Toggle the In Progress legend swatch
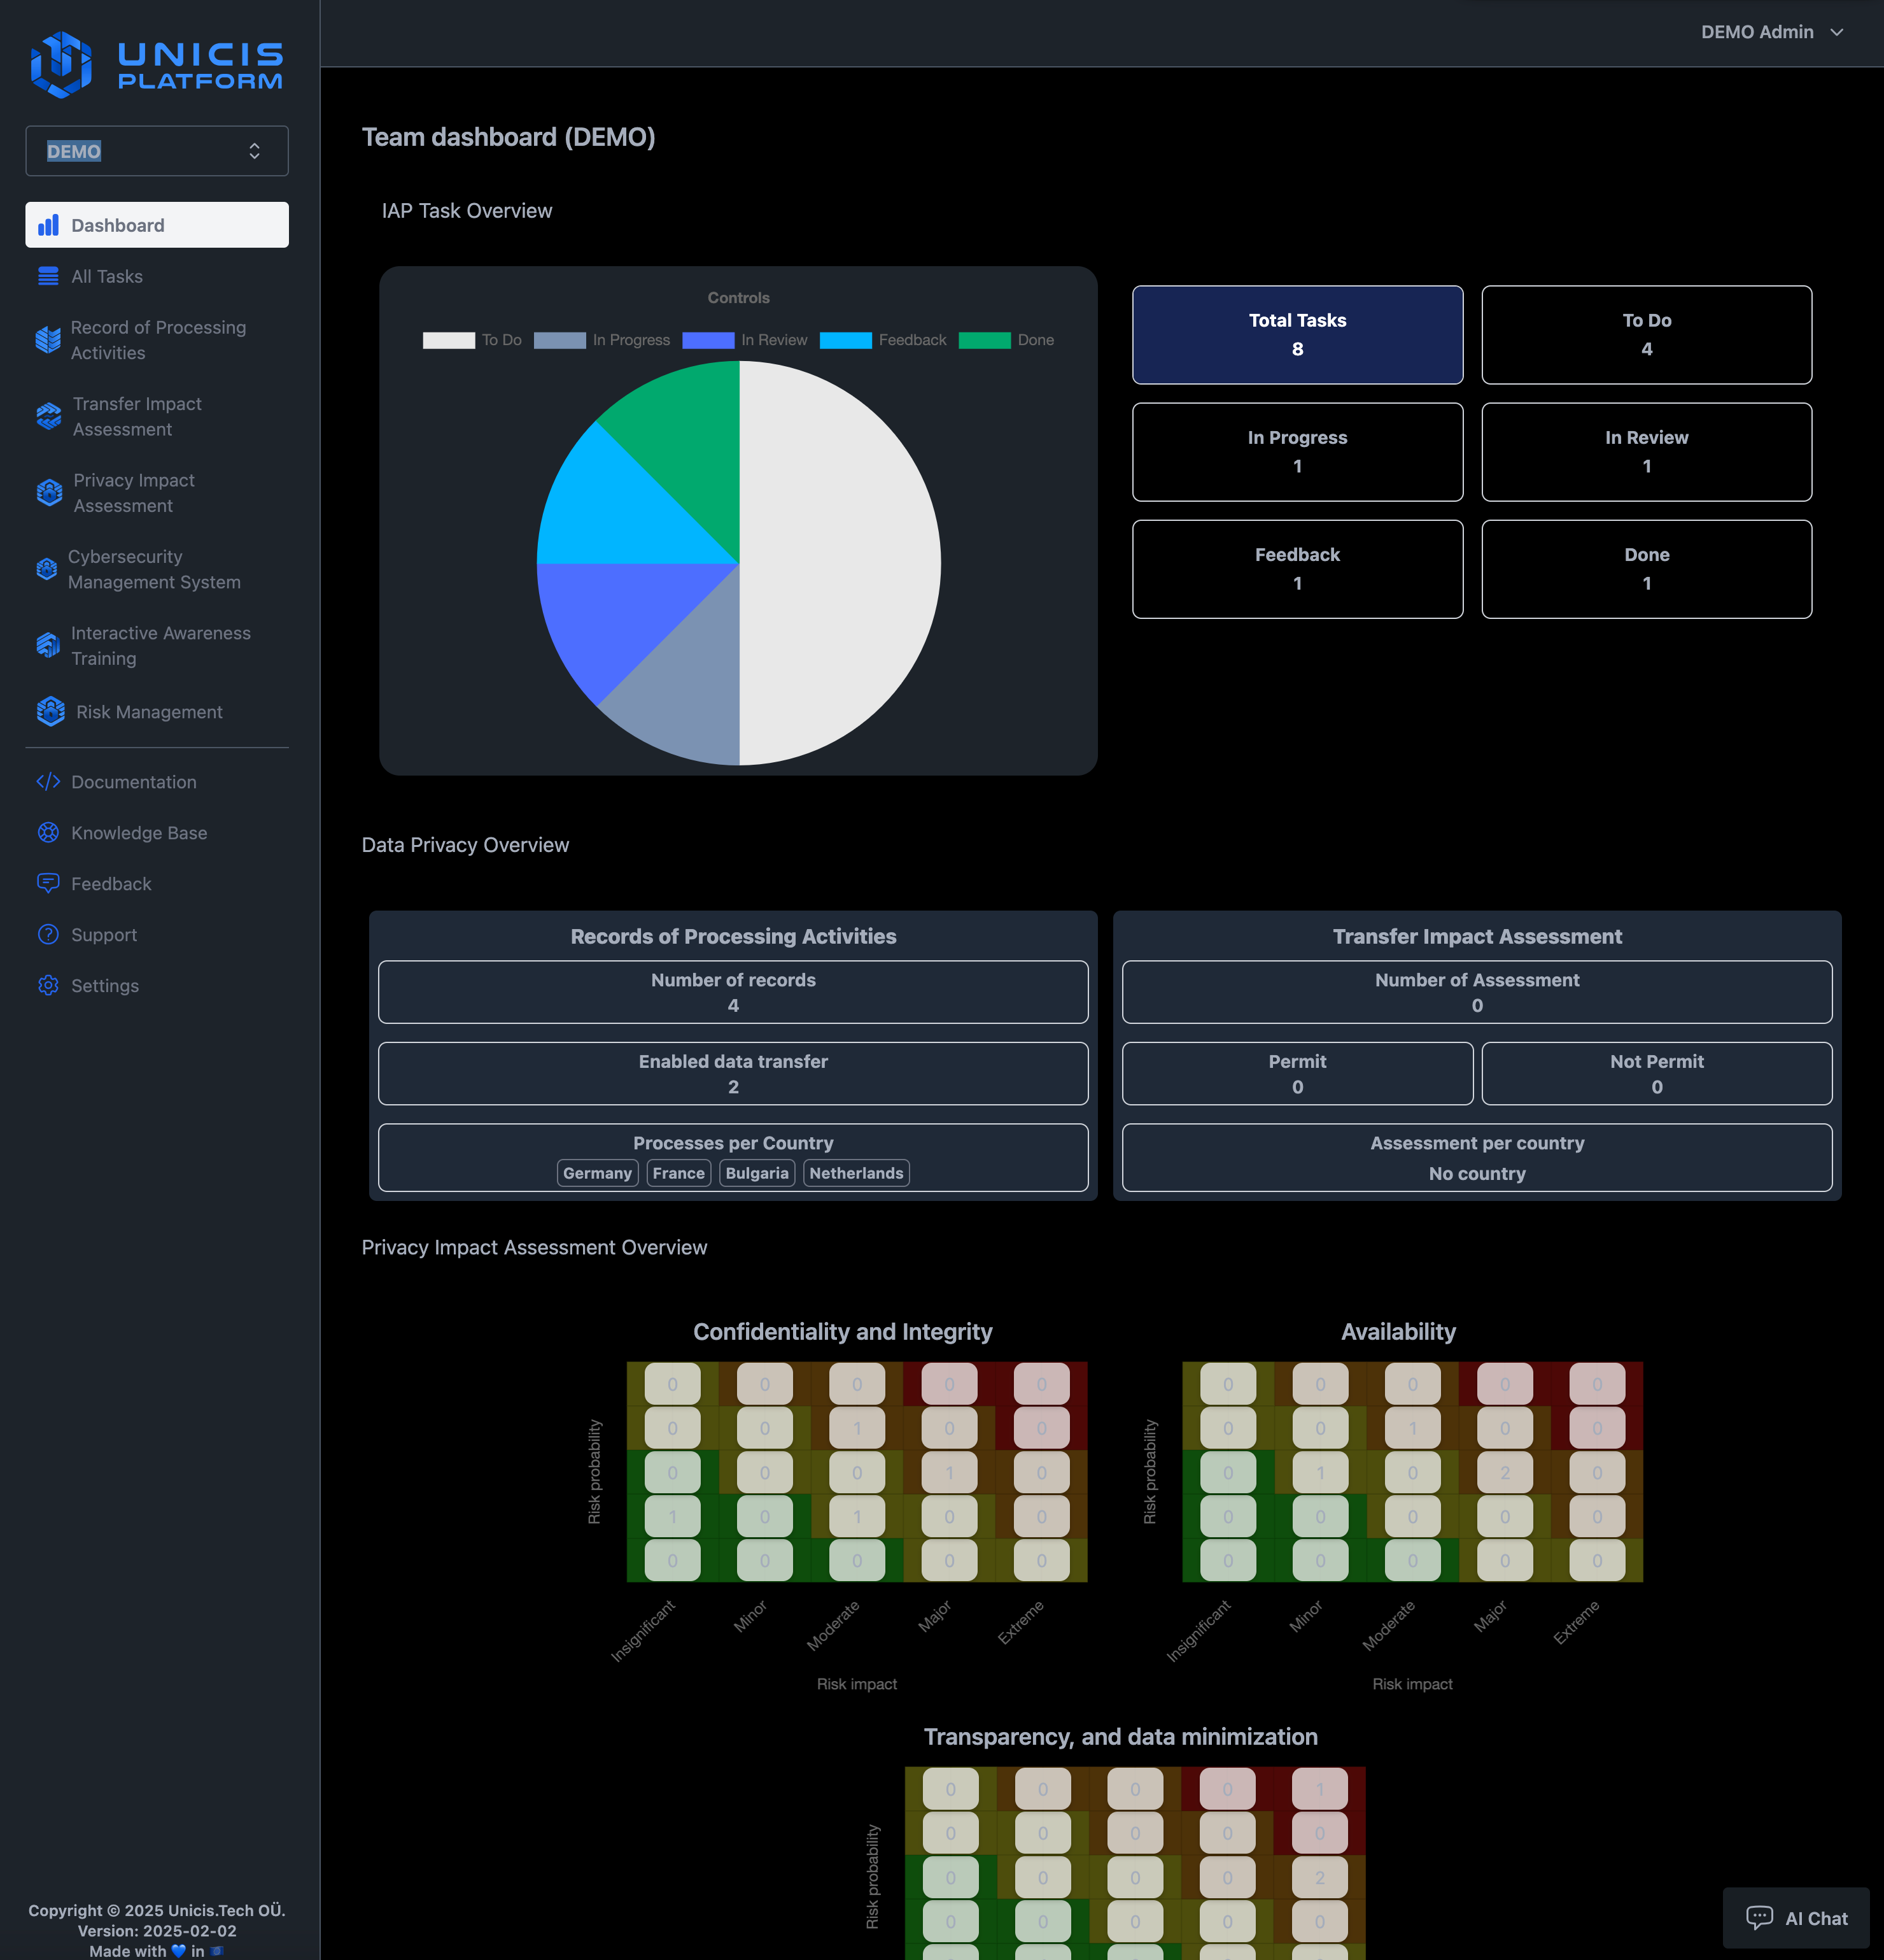1884x1960 pixels. point(559,340)
